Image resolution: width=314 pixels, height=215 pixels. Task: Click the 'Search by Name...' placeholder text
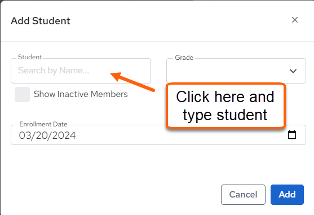tap(54, 71)
